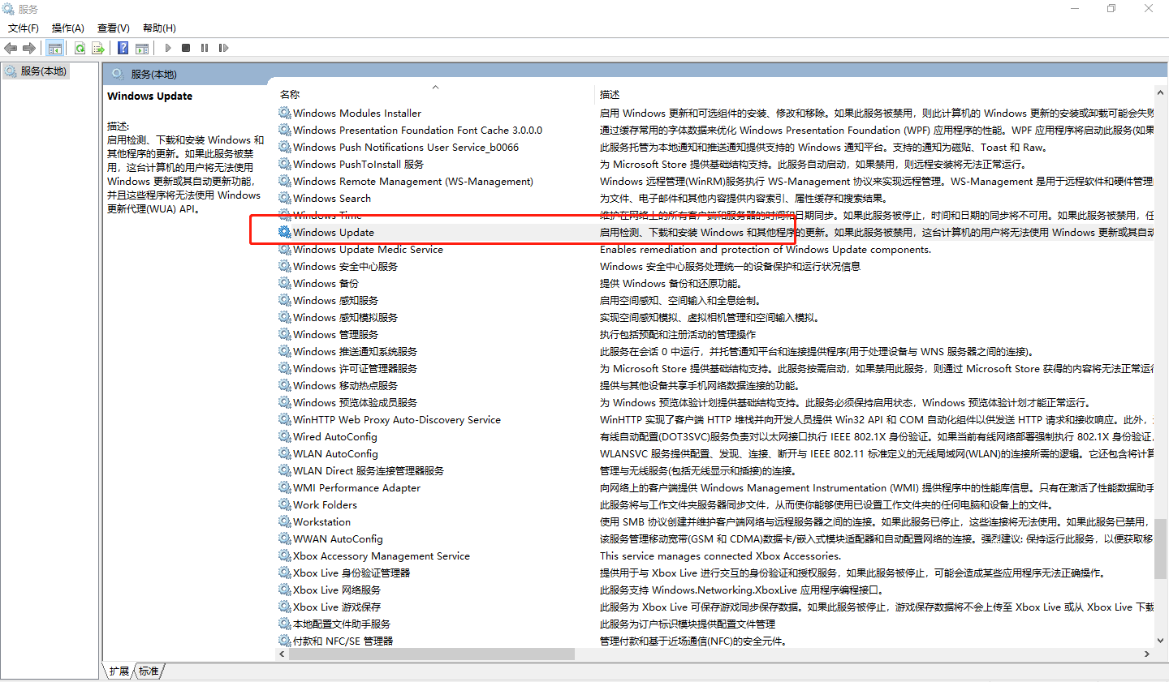Switch to the 扩展 tab at the bottom
Image resolution: width=1169 pixels, height=682 pixels.
pos(119,671)
